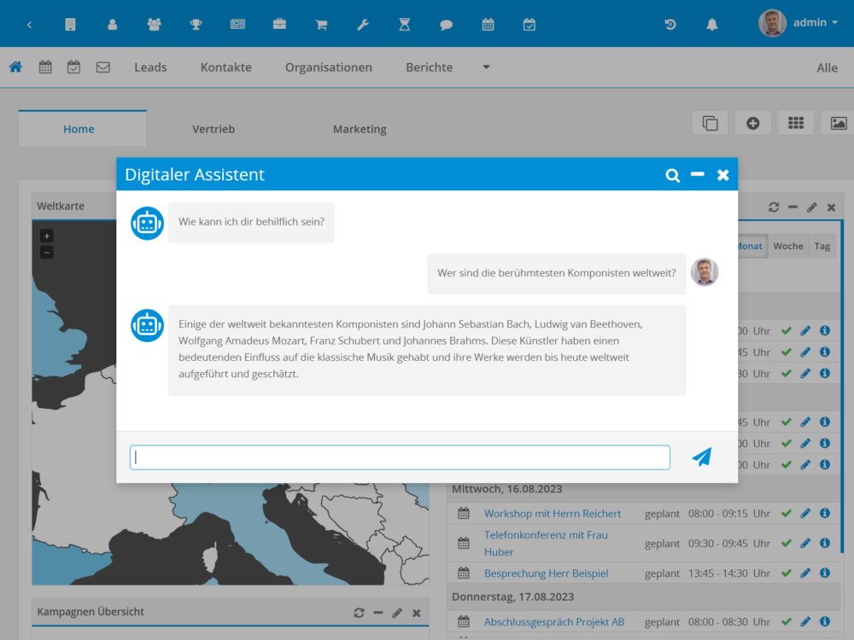The height and width of the screenshot is (640, 854).
Task: Go to home icon in navigation bar
Action: pos(15,67)
